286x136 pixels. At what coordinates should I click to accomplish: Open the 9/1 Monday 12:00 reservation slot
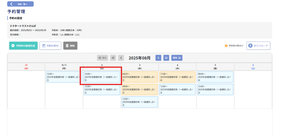(64, 77)
